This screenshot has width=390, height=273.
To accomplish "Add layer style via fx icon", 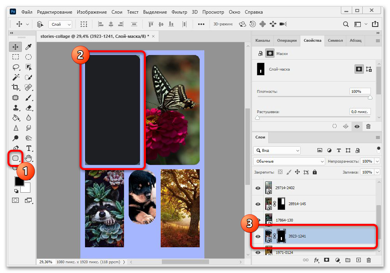I will pos(316,260).
